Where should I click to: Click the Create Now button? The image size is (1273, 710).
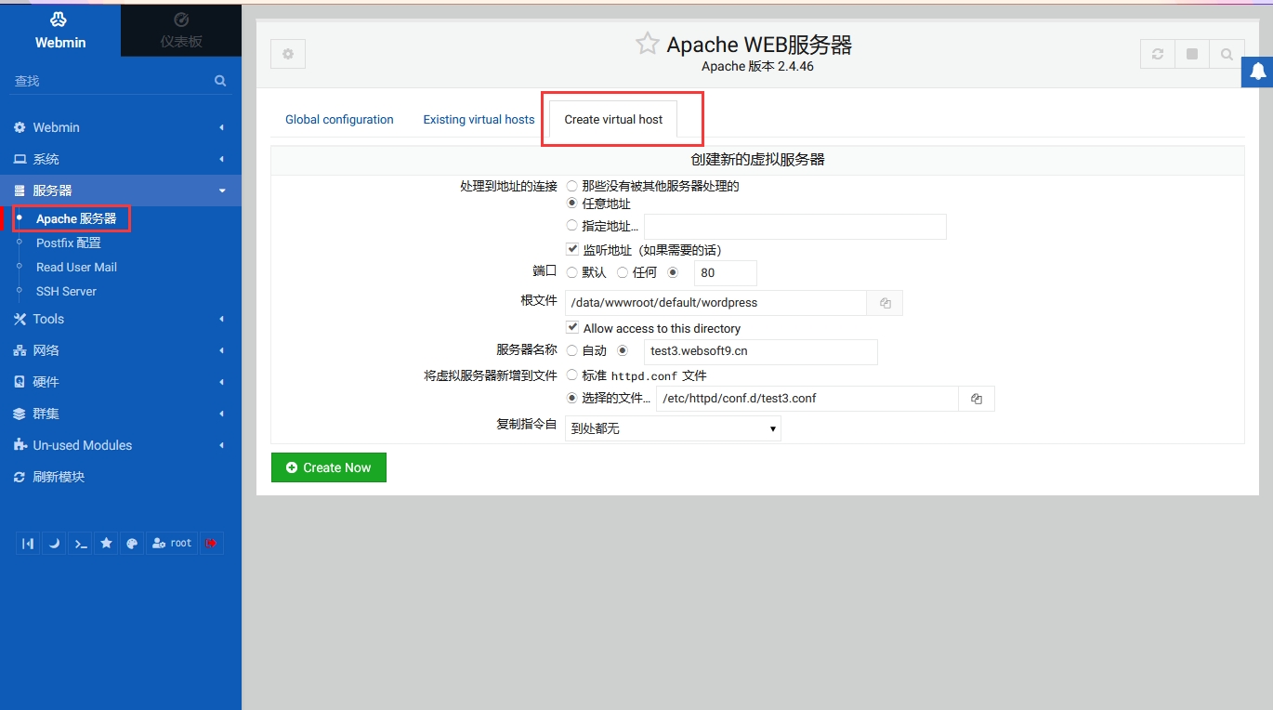[329, 467]
